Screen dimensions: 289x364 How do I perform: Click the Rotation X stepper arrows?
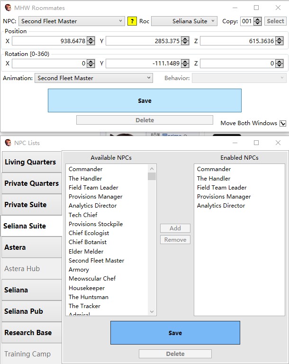pos(91,64)
